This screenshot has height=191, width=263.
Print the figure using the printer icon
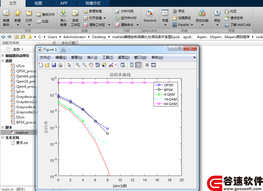(60, 65)
